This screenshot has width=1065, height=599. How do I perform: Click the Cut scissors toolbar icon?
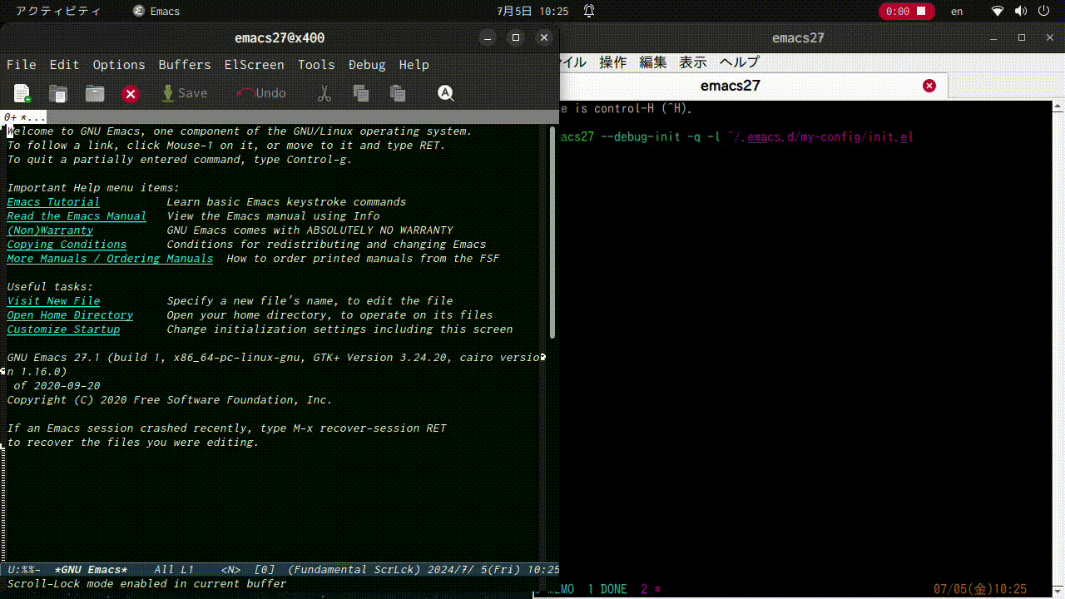click(324, 93)
